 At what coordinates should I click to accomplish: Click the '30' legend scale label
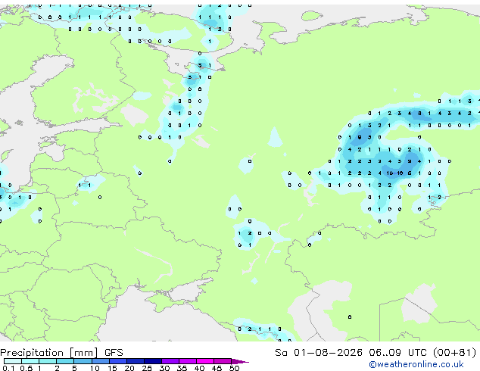pos(165,368)
